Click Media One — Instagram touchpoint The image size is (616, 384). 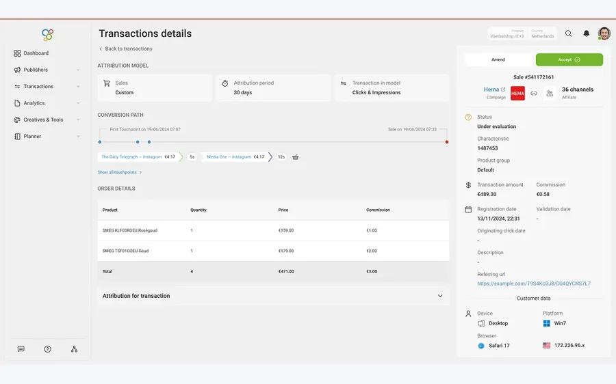235,157
